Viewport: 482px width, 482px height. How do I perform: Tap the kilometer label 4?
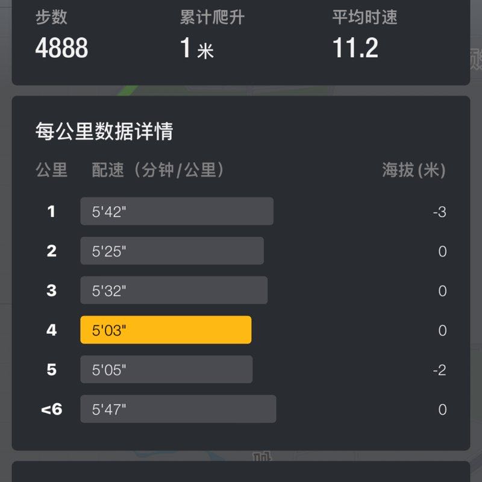52,330
